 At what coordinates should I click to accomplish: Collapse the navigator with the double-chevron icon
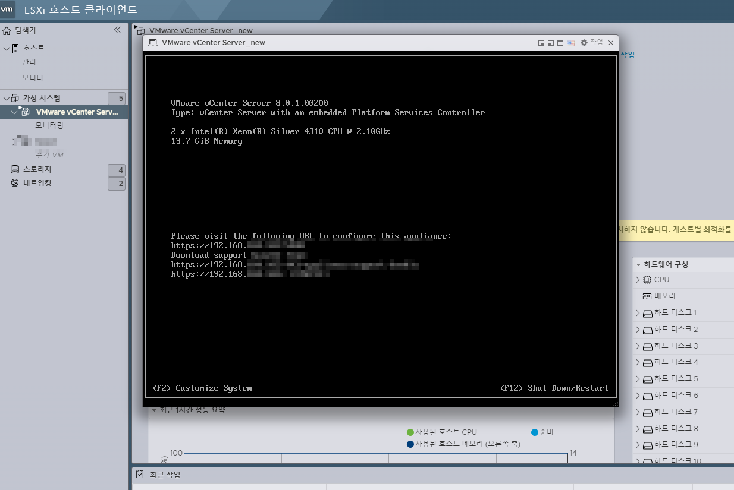click(117, 30)
